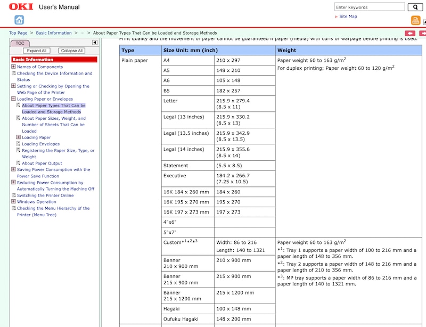This screenshot has height=327, width=426.
Task: Expand the Names of Components node
Action: tap(13, 67)
